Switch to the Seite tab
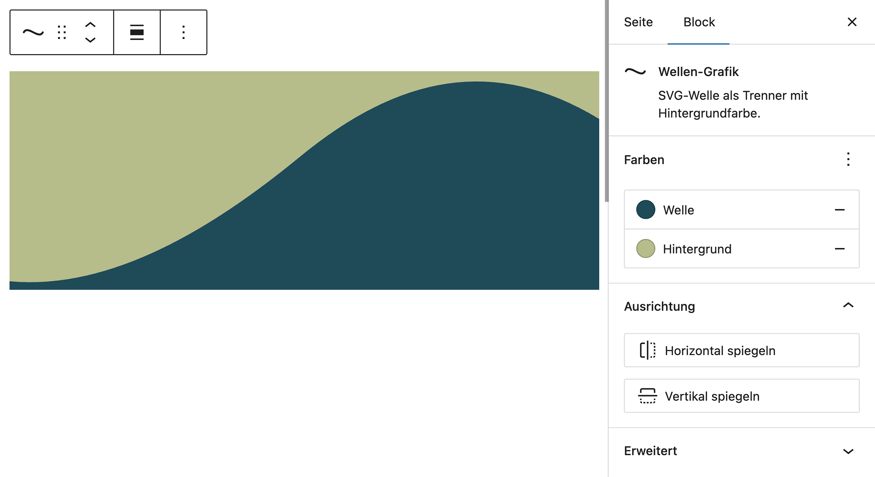Viewport: 875px width, 477px height. tap(638, 22)
